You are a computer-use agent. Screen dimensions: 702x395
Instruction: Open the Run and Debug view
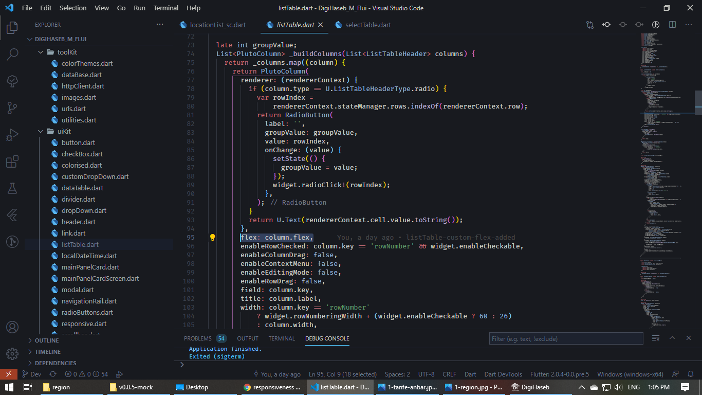12,134
